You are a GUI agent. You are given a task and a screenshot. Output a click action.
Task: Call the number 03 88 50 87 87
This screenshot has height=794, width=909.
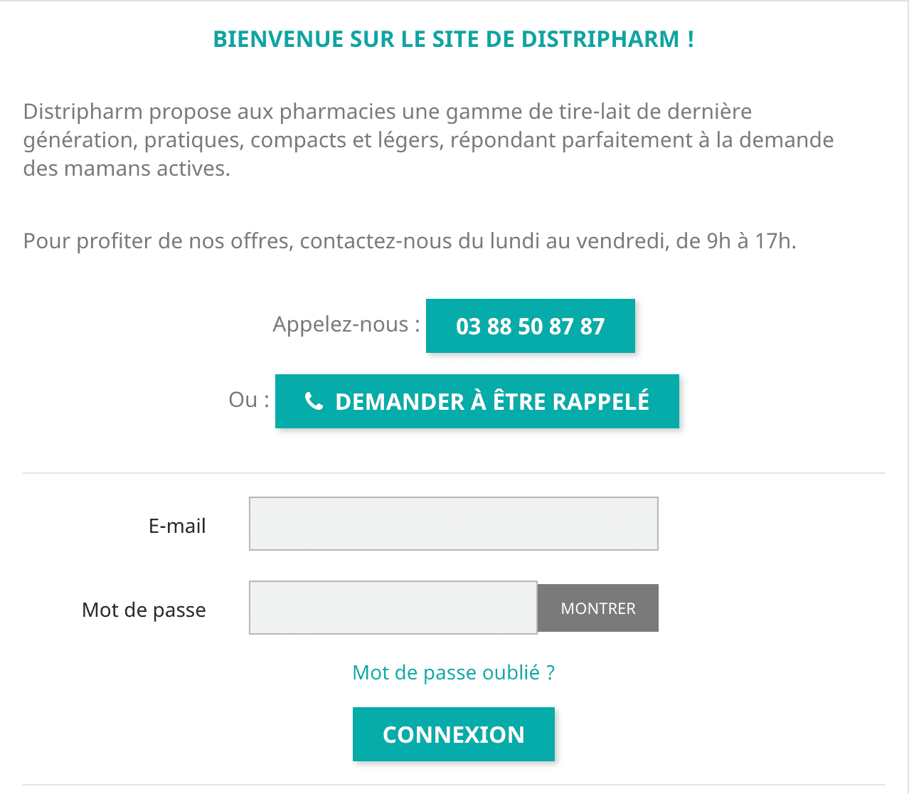531,326
